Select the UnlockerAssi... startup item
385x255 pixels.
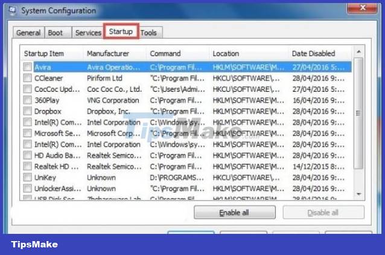(x=58, y=189)
